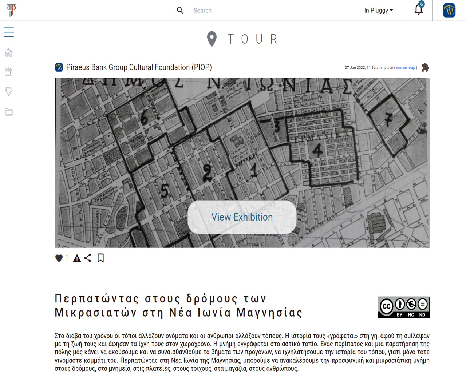Viewport: 466px width, 373px height.
Task: Click the puzzle piece plugin icon
Action: point(425,67)
